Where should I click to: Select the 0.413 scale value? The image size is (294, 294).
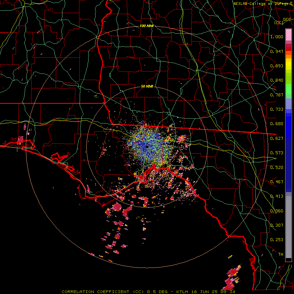coord(277,196)
